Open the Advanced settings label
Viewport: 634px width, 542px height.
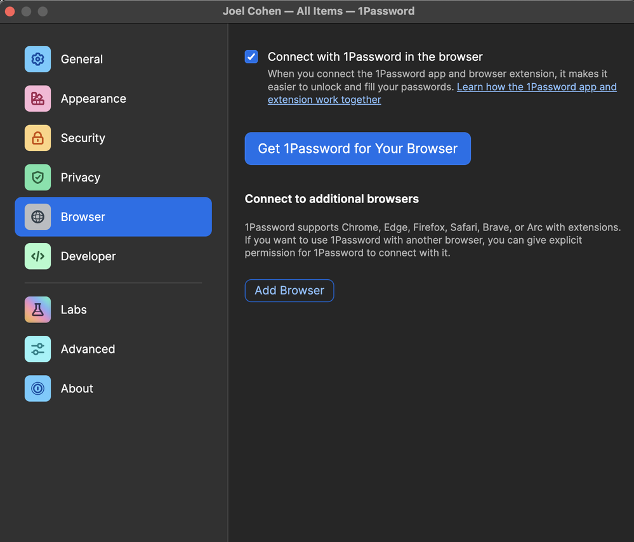pos(88,349)
